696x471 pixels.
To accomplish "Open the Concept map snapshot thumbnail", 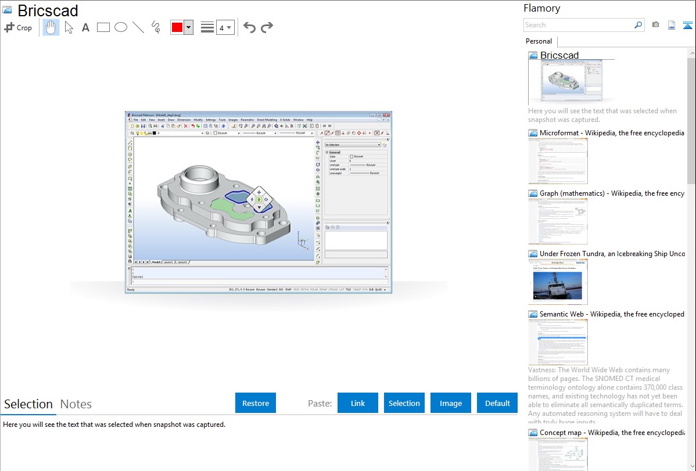I will (558, 454).
